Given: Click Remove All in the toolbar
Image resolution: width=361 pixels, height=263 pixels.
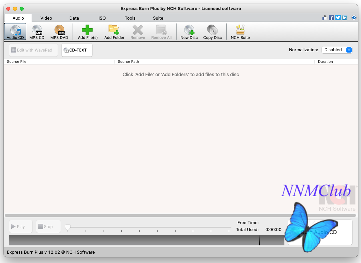Looking at the screenshot, I should (162, 32).
